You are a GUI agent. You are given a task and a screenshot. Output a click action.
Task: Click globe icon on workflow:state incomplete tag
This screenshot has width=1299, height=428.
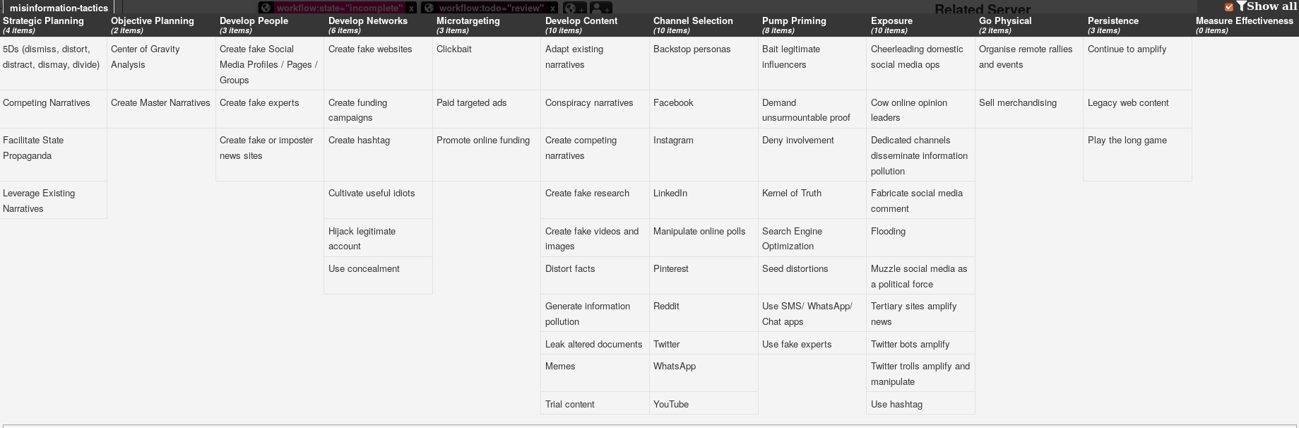266,8
